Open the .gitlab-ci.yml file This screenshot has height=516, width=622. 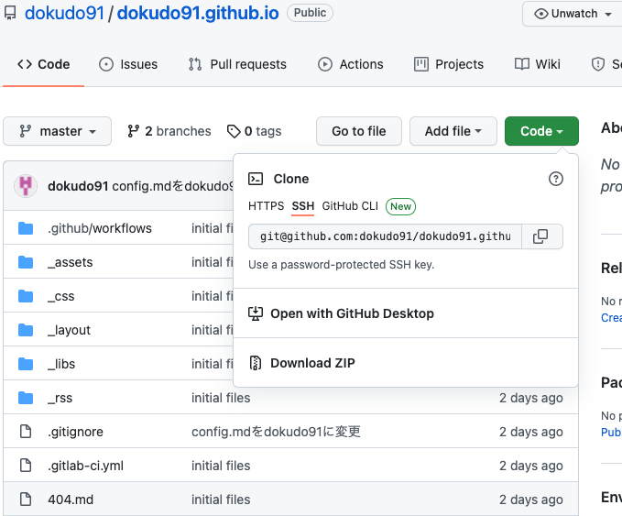(86, 466)
